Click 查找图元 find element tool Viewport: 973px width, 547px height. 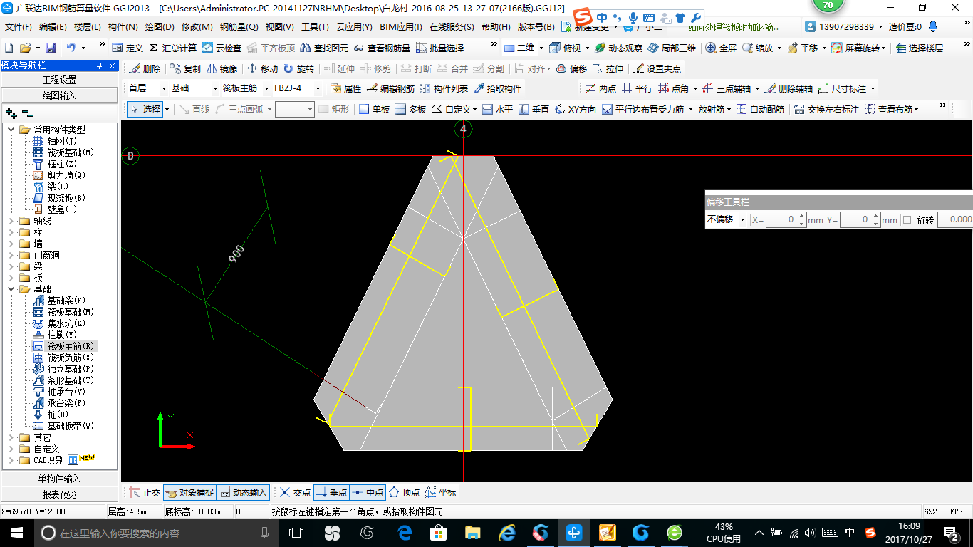(324, 48)
